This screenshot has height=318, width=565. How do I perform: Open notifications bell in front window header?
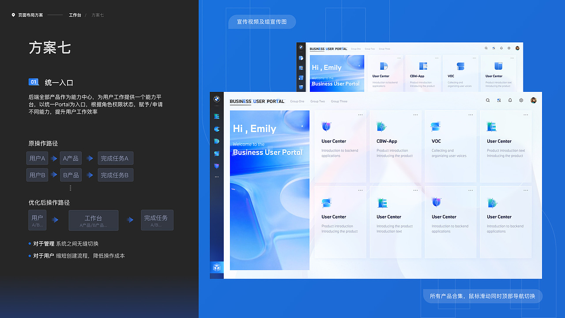[510, 100]
